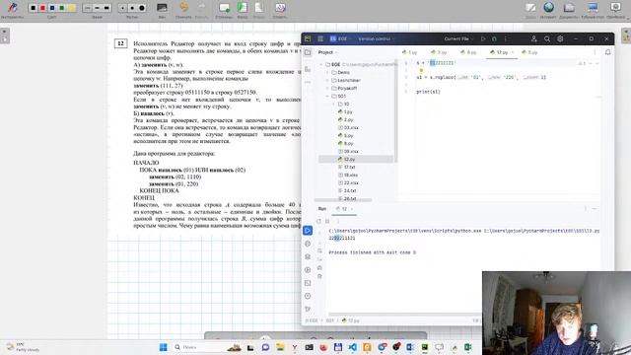The width and height of the screenshot is (631, 355).
Task: Choose the largest eraser size
Action: pyautogui.click(x=142, y=8)
